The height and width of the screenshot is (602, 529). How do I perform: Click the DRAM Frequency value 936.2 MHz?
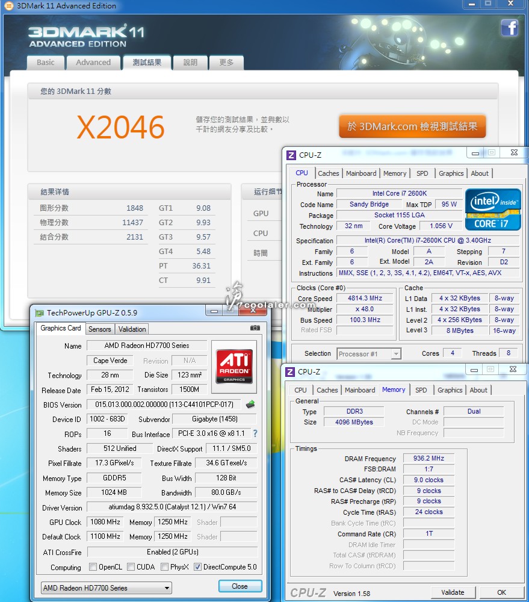[429, 458]
